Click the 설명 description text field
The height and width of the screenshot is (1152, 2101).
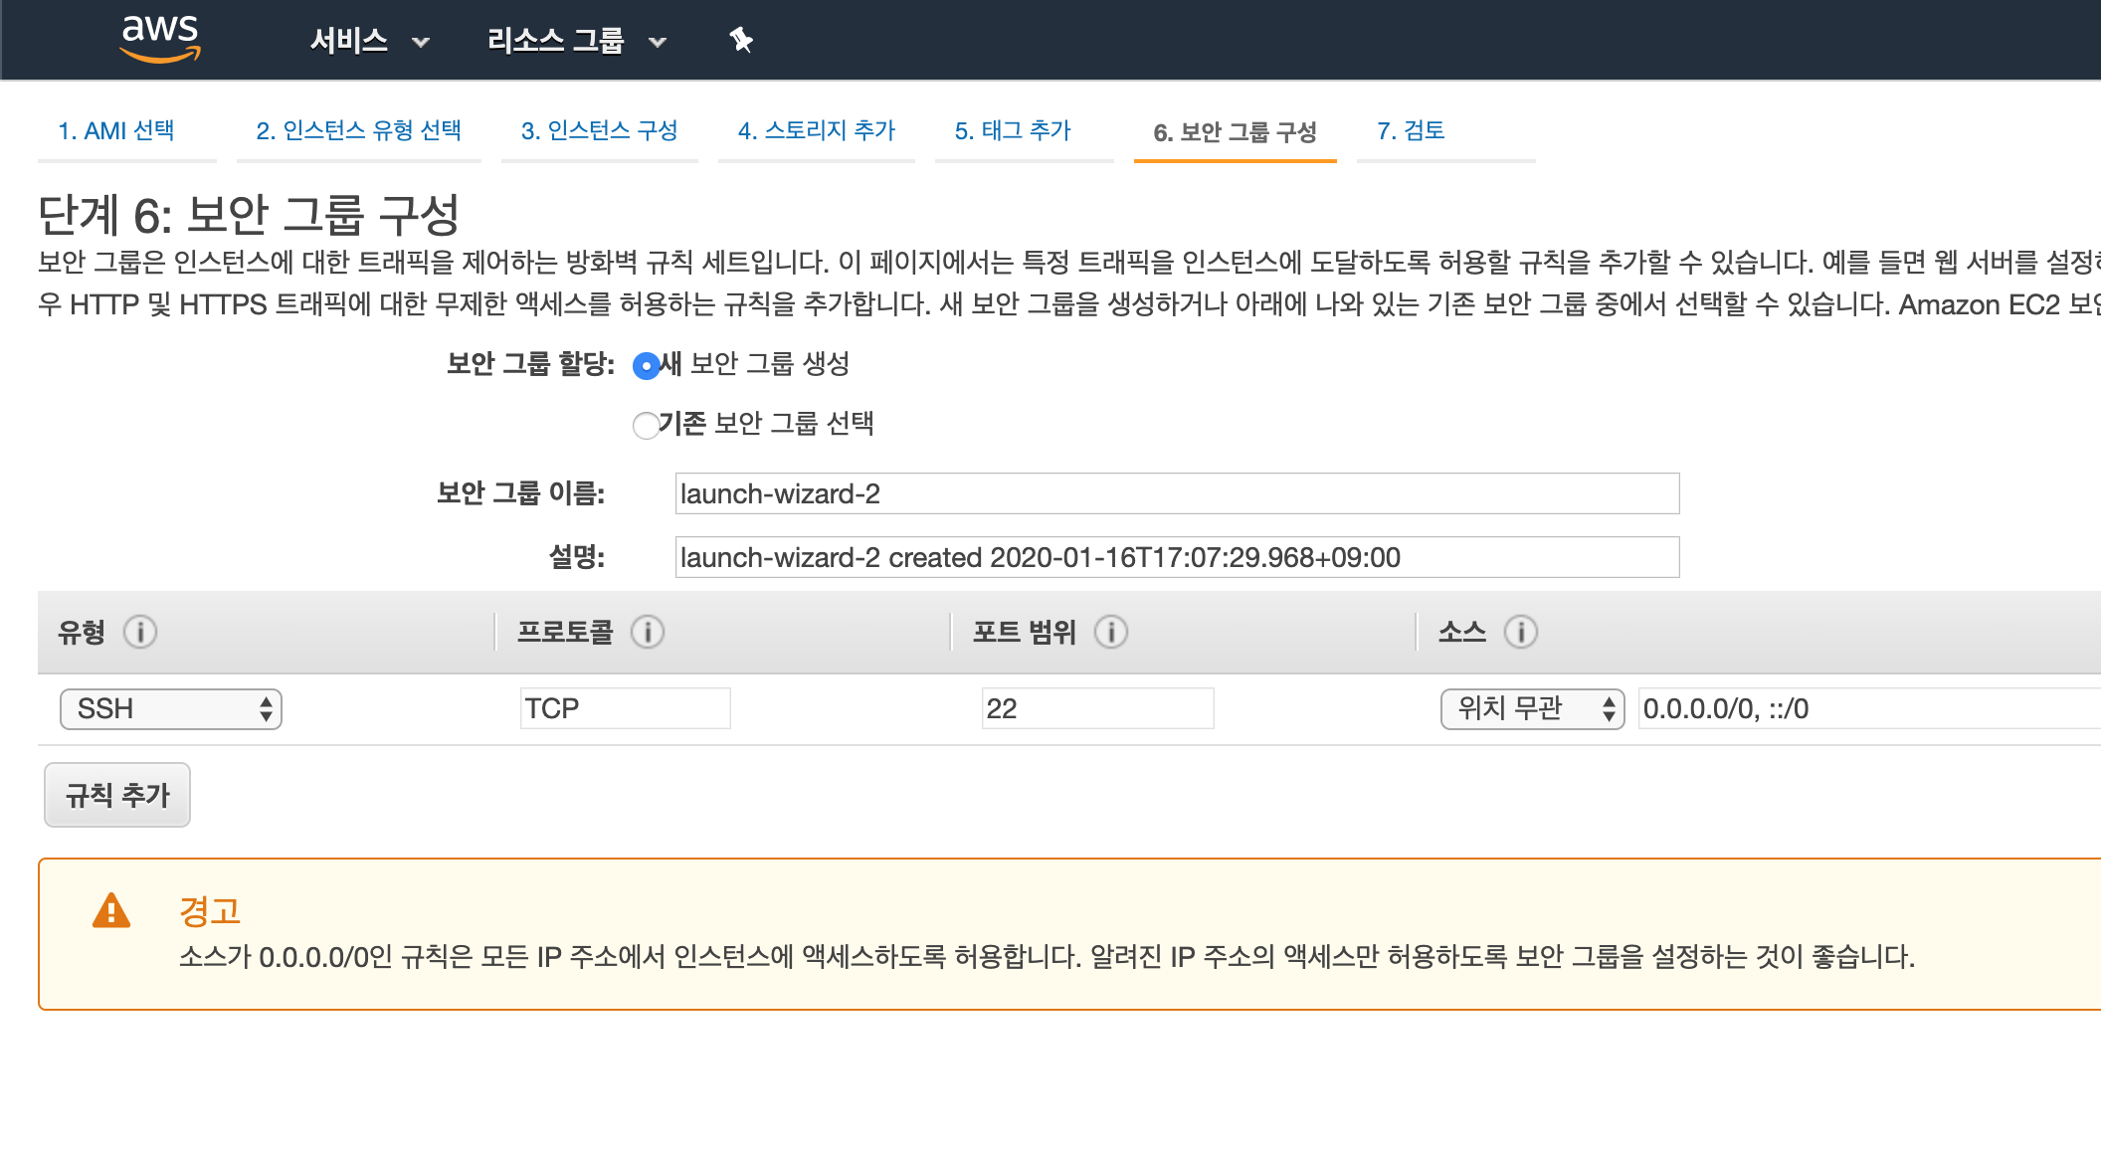tap(1177, 558)
